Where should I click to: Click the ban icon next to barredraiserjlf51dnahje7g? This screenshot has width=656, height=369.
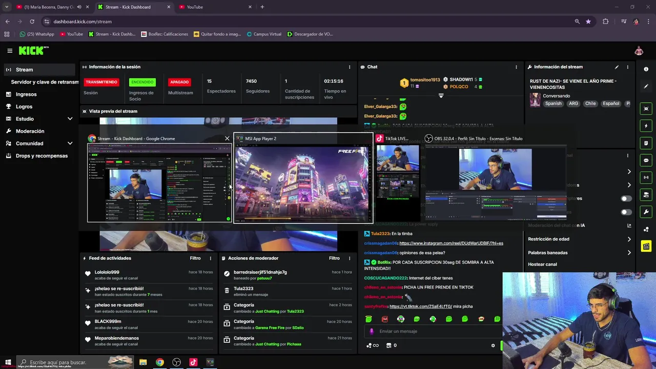point(227,274)
